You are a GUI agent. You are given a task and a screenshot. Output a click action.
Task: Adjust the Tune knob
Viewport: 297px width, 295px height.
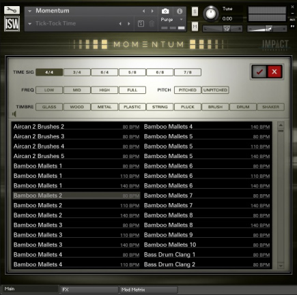211,14
